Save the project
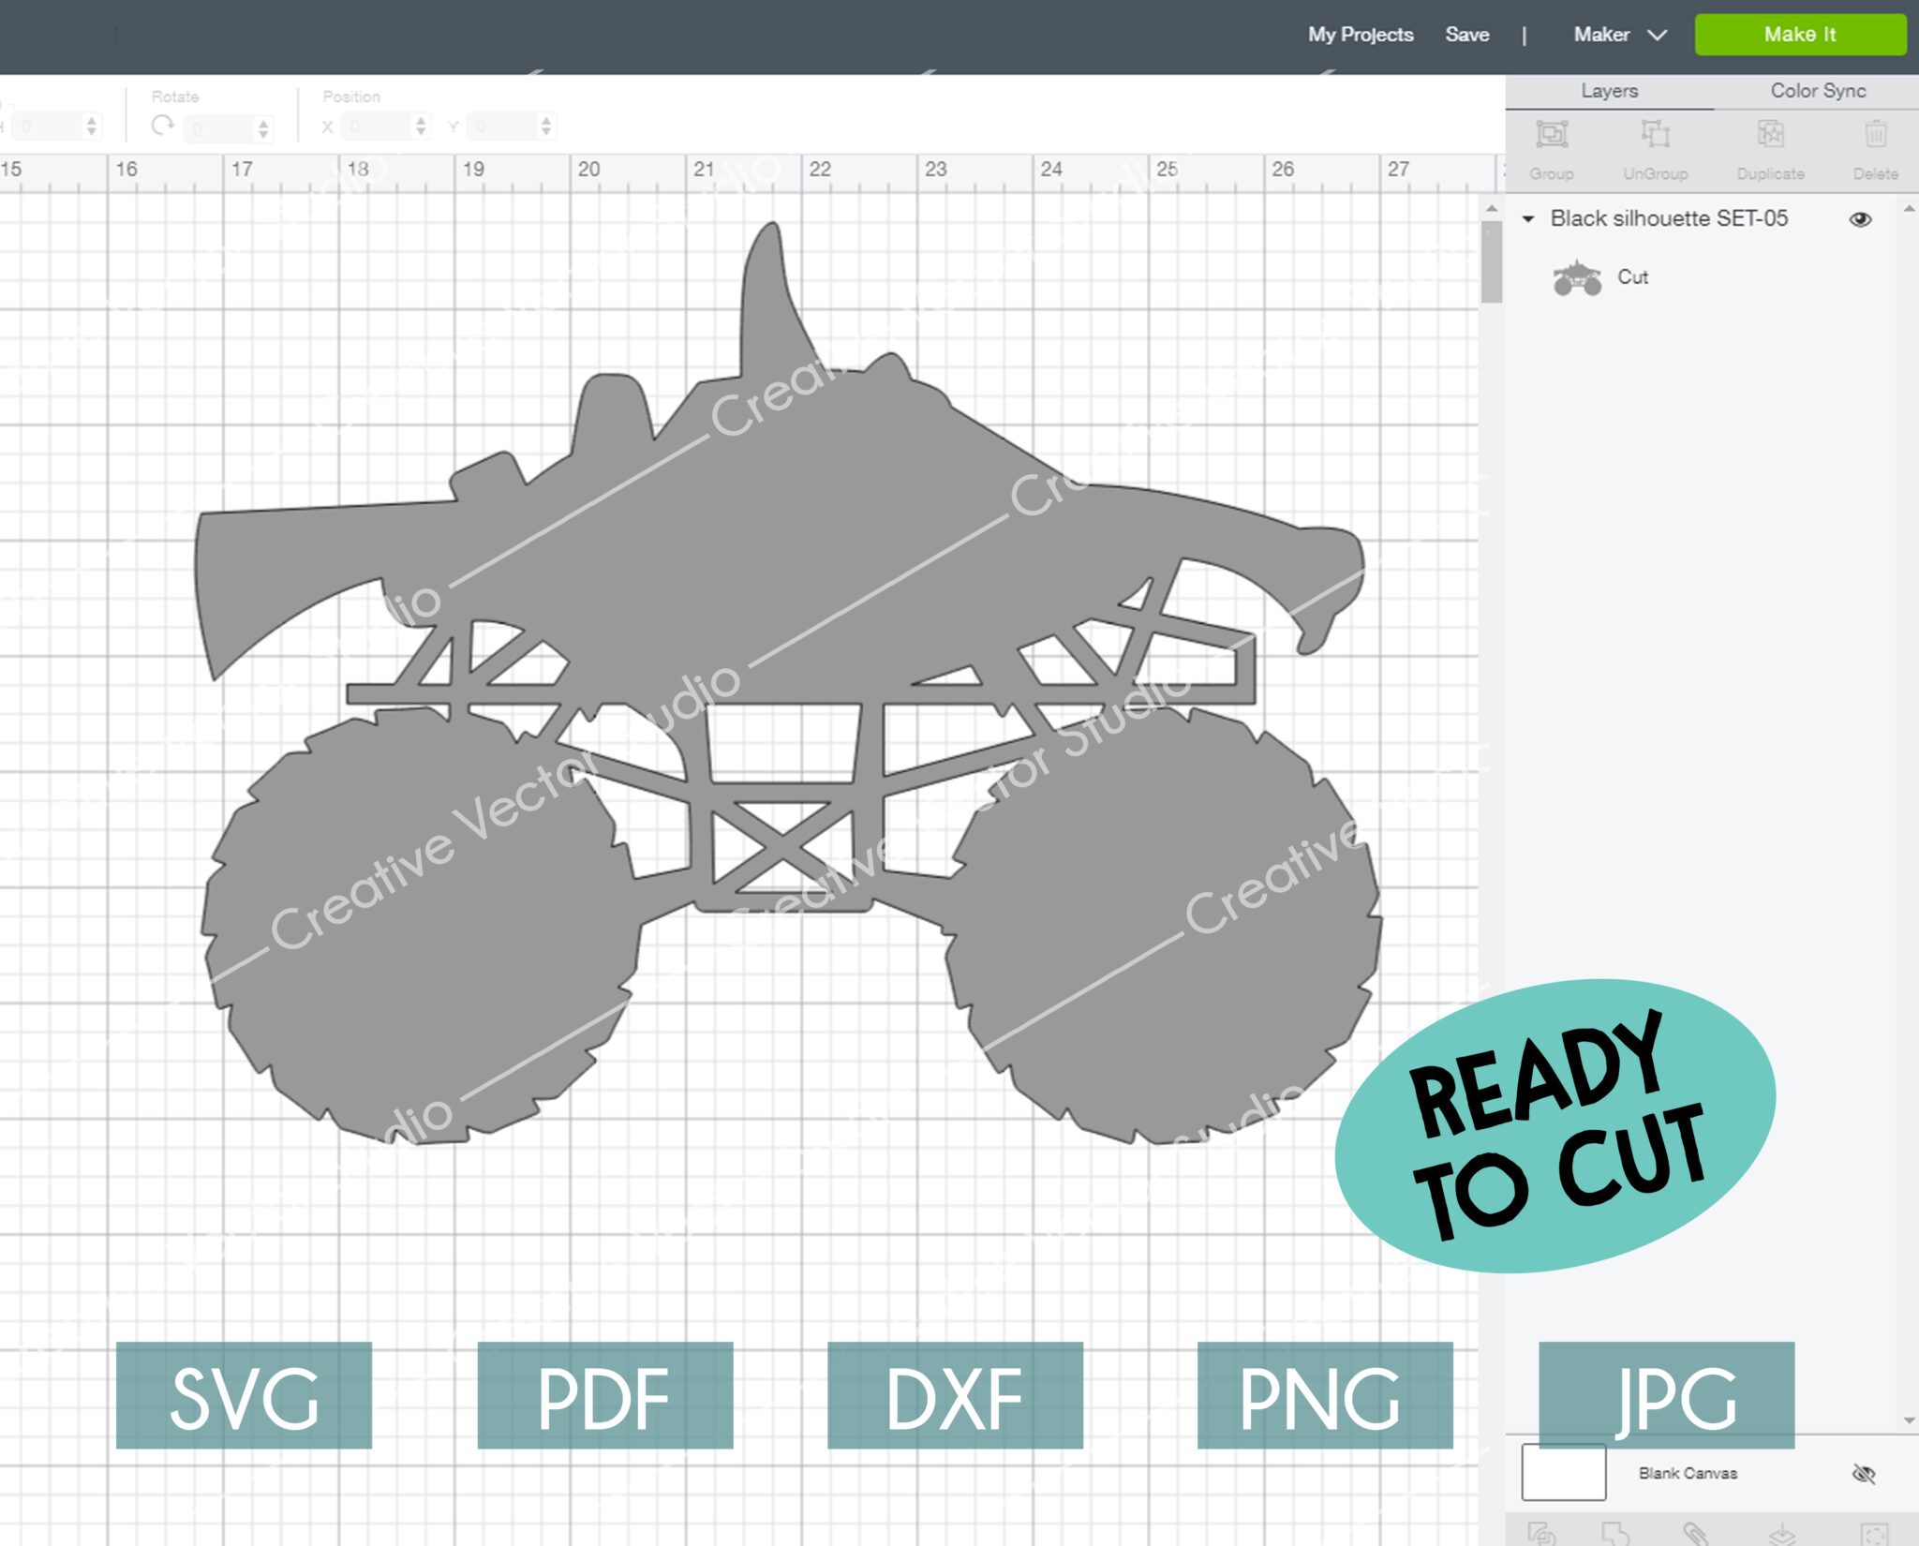The width and height of the screenshot is (1919, 1546). point(1466,35)
